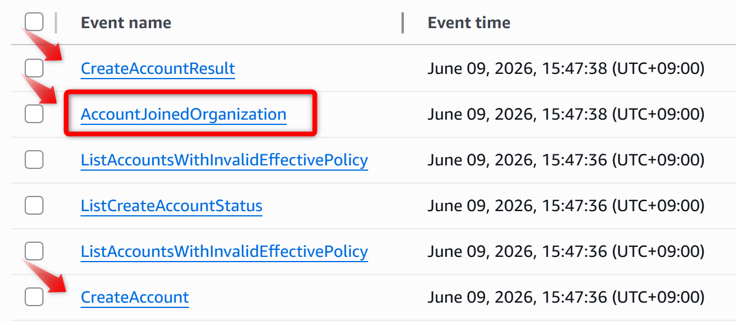Tick the ListCreateAccountStatus row checkbox
Image resolution: width=736 pixels, height=322 pixels.
coord(34,205)
